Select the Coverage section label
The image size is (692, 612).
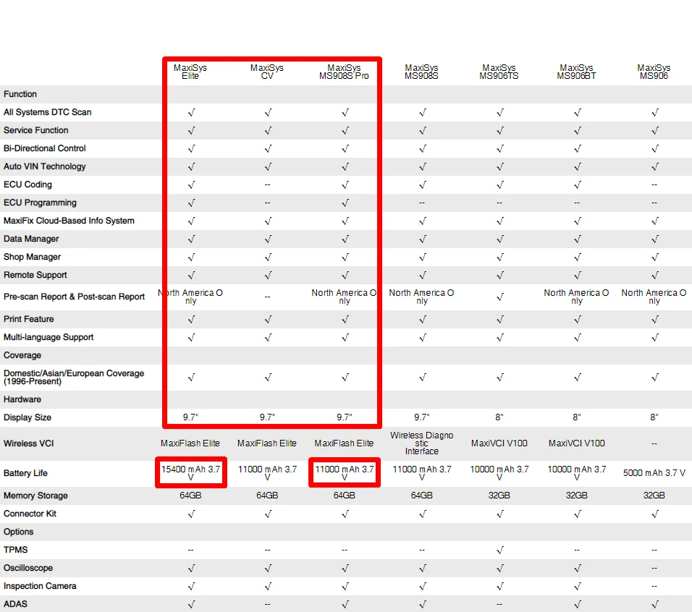[x=22, y=355]
